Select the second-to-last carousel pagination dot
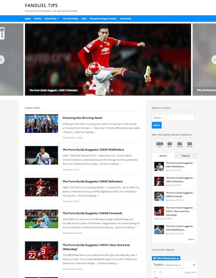 pos(108,91)
